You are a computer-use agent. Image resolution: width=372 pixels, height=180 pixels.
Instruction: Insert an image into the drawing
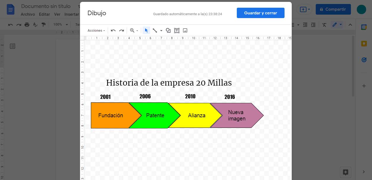pos(185,30)
